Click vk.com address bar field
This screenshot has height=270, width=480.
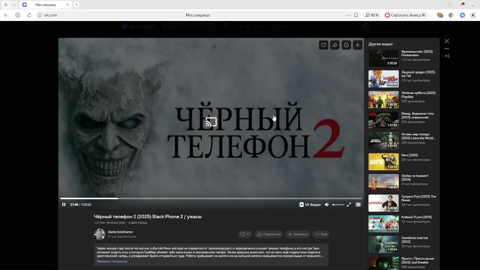click(198, 15)
